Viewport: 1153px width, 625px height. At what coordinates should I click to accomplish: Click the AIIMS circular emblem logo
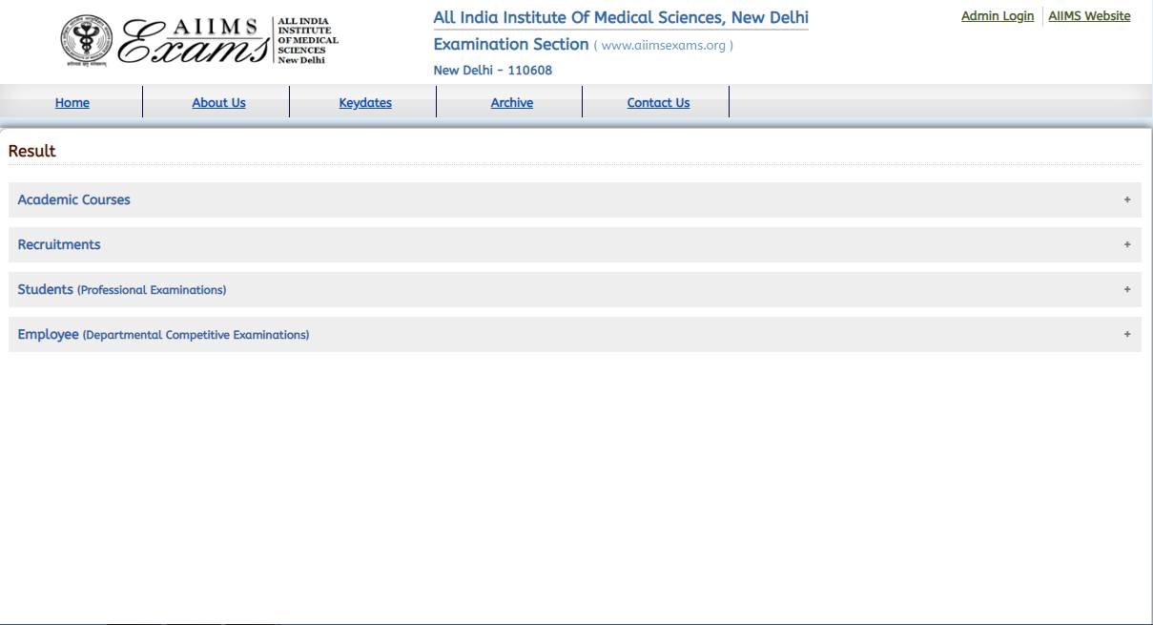(89, 41)
